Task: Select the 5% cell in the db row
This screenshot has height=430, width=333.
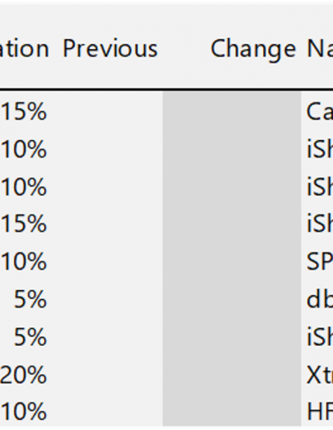Action: [30, 299]
